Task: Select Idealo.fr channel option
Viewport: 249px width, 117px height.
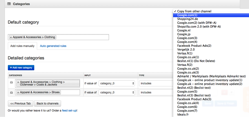Action: (x=211, y=114)
